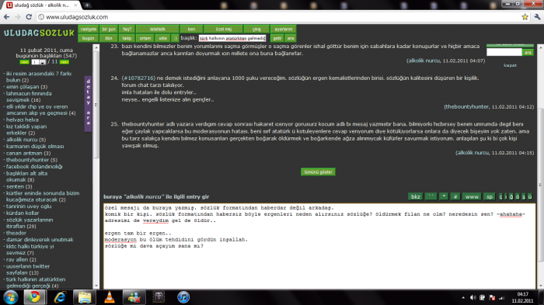Insert ş character button
Viewport: 544px width, 305px height.
(x=524, y=196)
